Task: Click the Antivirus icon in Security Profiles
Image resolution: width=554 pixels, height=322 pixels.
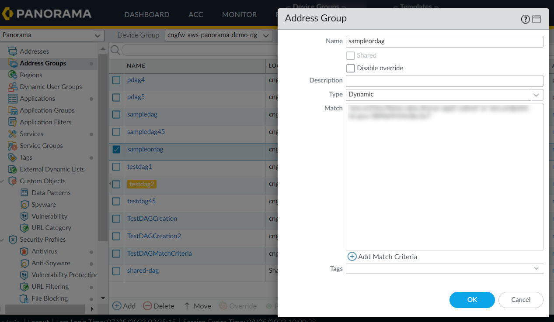Action: click(x=24, y=251)
